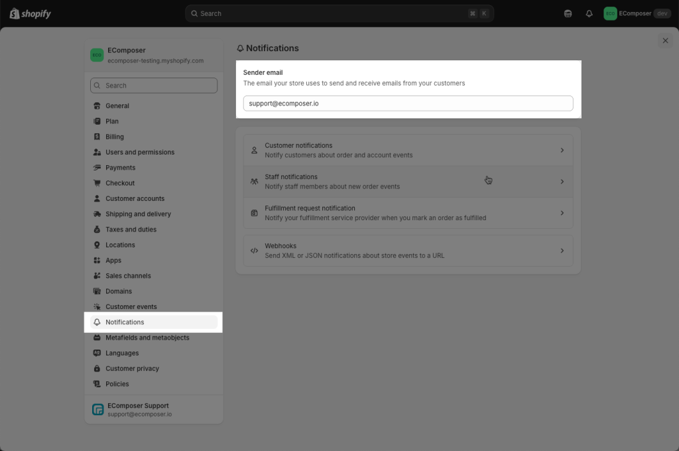Open the Fulfillment request notification chevron
The width and height of the screenshot is (679, 451).
[x=562, y=213]
